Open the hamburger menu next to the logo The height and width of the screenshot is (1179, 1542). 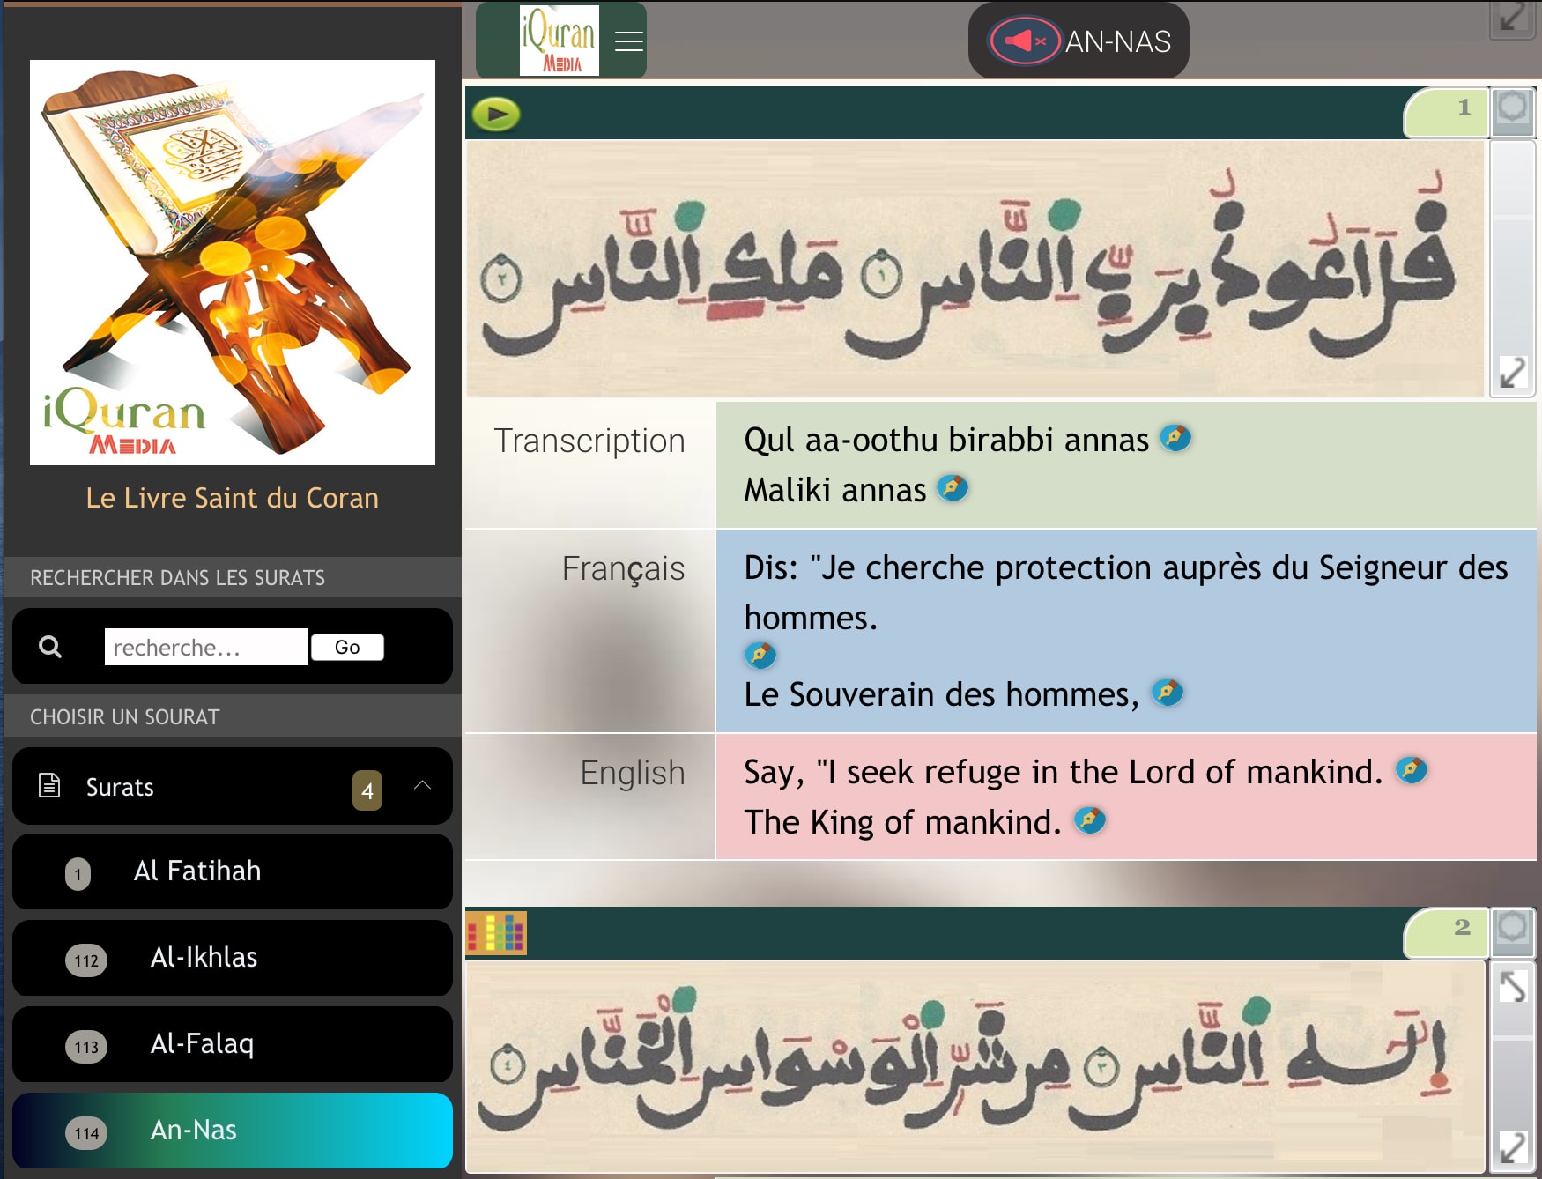point(628,41)
